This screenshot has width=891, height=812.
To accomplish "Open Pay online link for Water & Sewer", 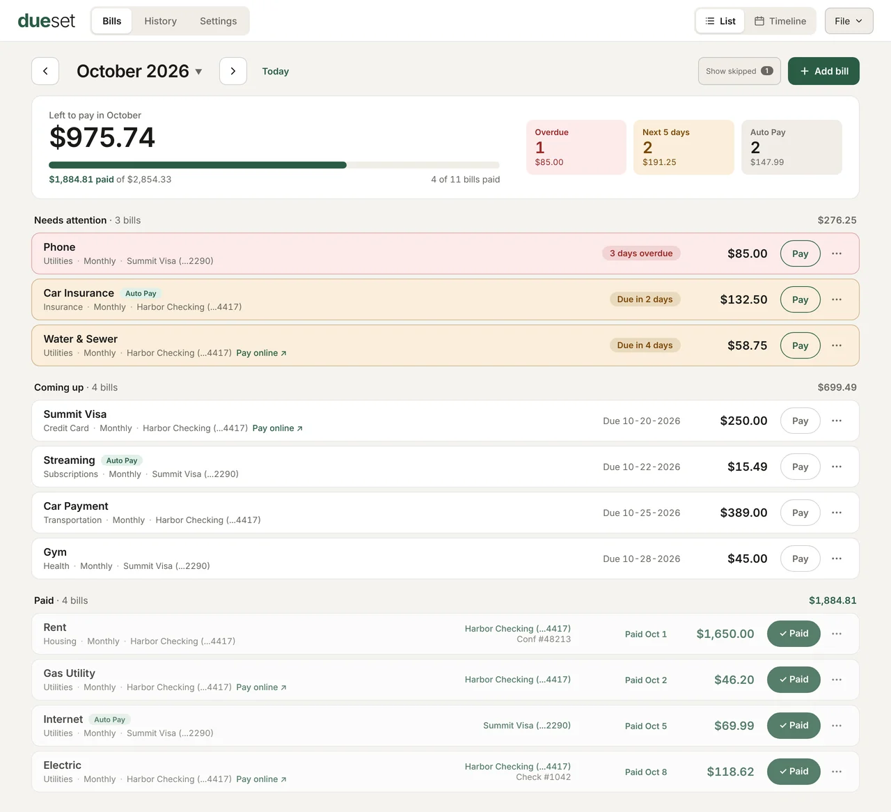I will pyautogui.click(x=261, y=353).
